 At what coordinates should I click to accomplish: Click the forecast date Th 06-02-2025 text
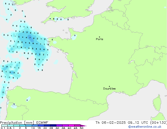(x=111, y=123)
